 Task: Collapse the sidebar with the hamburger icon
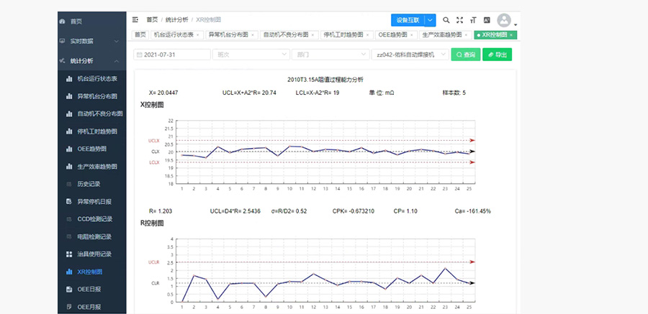[135, 20]
